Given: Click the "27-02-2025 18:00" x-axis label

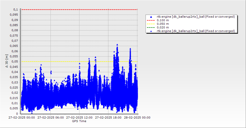Looking at the screenshot, I should pyautogui.click(x=108, y=118).
